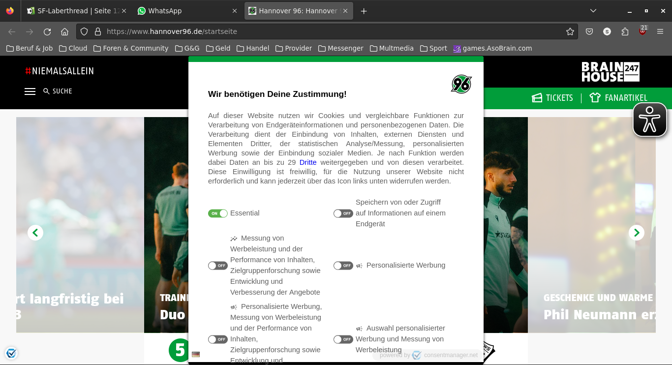Click the green number 5 badge
This screenshot has height=365, width=672.
(179, 350)
